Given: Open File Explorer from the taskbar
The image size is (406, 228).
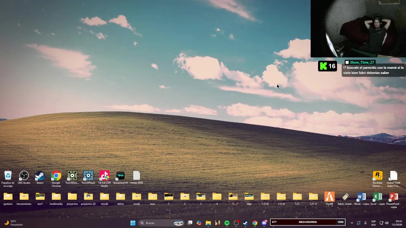Looking at the screenshot, I should pyautogui.click(x=208, y=223).
